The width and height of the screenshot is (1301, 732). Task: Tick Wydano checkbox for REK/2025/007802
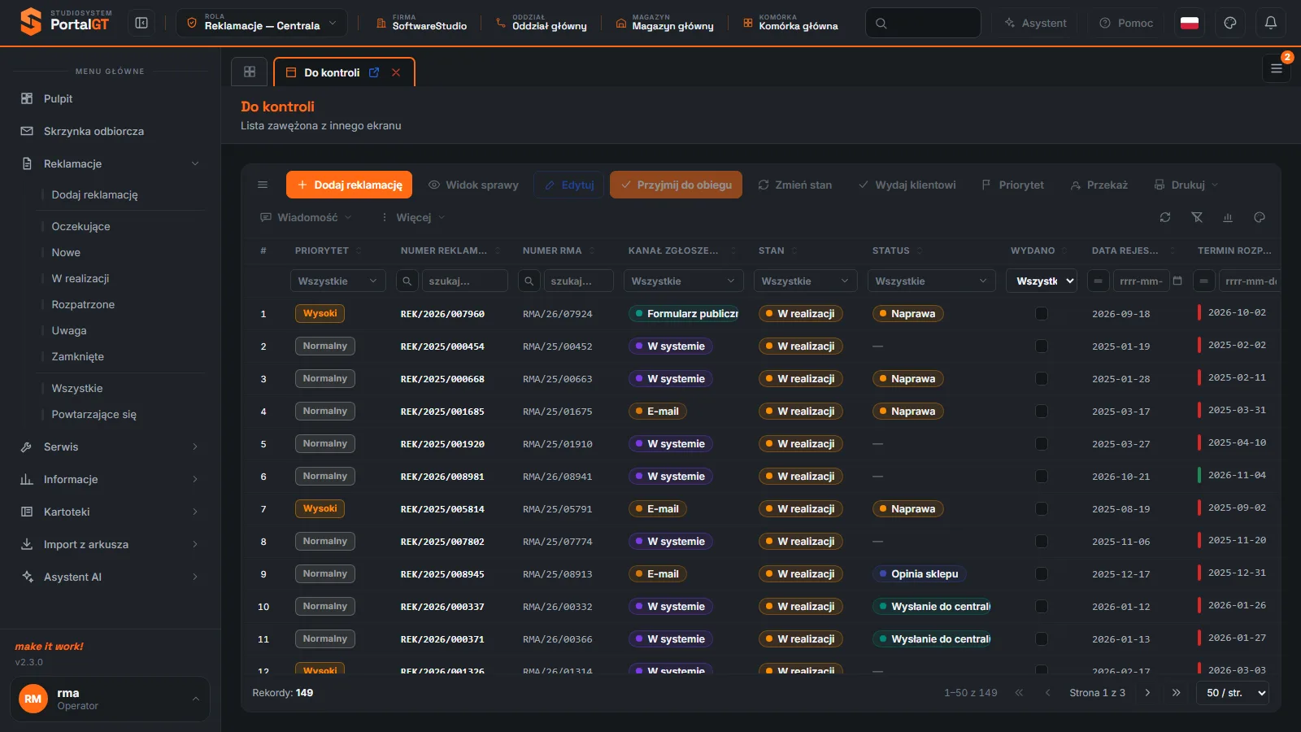pos(1042,542)
